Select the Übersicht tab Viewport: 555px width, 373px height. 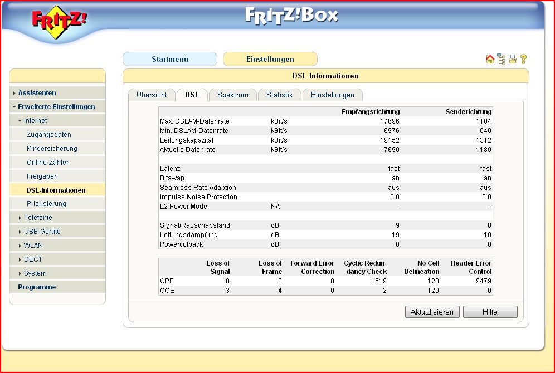pyautogui.click(x=152, y=95)
